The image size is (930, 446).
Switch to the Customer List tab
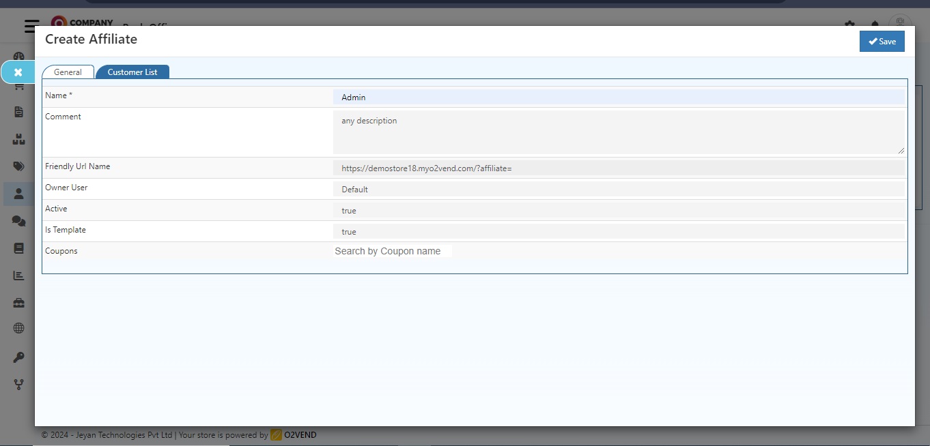[132, 72]
